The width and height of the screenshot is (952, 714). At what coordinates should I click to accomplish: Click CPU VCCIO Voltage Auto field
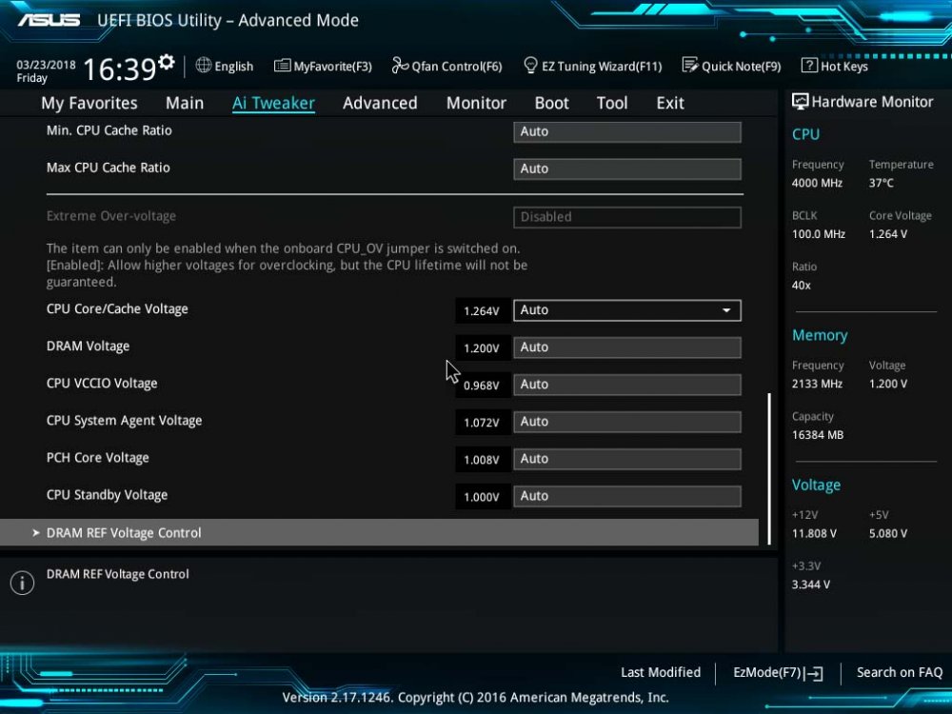pyautogui.click(x=627, y=385)
